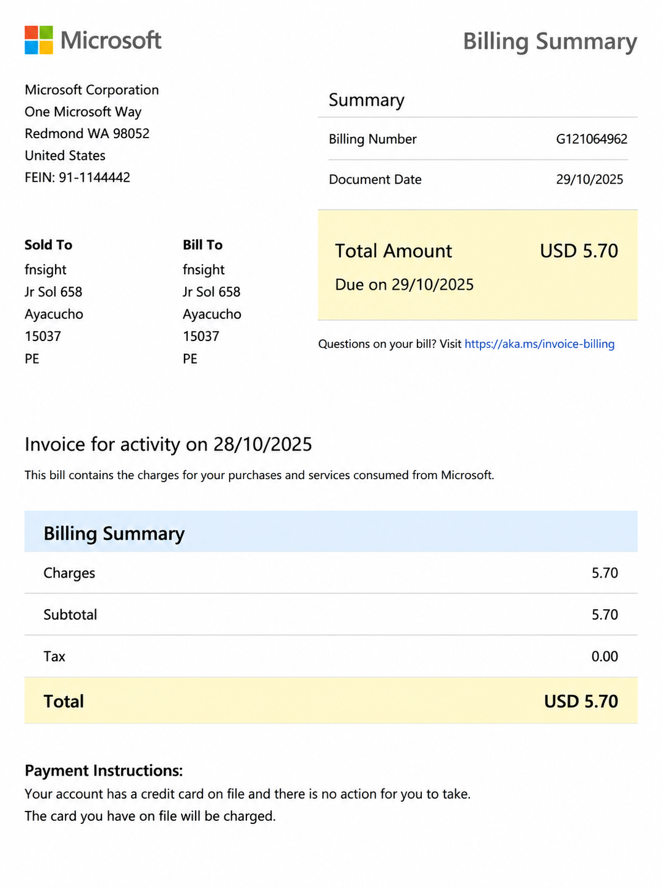
Task: Select 'Ayacucho' under Bill To
Action: click(x=212, y=314)
